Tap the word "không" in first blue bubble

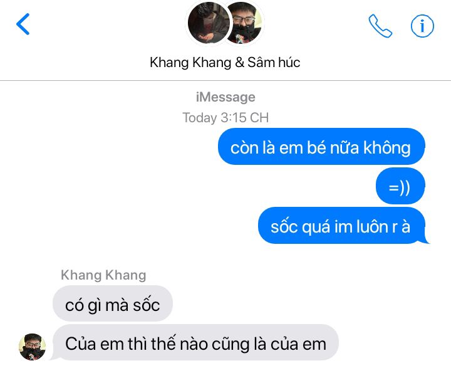[387, 149]
